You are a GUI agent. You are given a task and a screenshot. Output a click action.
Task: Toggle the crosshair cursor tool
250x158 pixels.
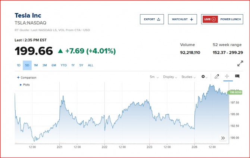226,76
